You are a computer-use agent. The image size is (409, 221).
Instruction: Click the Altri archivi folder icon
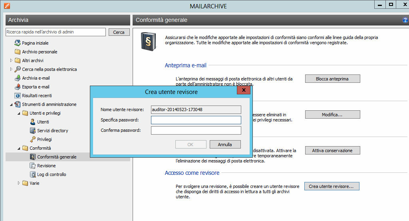pyautogui.click(x=18, y=61)
